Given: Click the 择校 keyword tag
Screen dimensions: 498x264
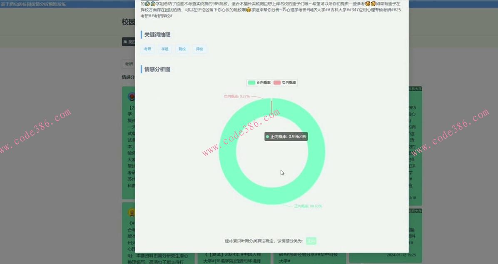Looking at the screenshot, I should (199, 49).
